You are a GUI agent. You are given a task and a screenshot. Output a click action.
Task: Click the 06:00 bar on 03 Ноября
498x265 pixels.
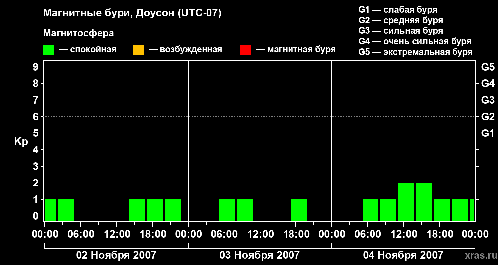[x=227, y=210]
